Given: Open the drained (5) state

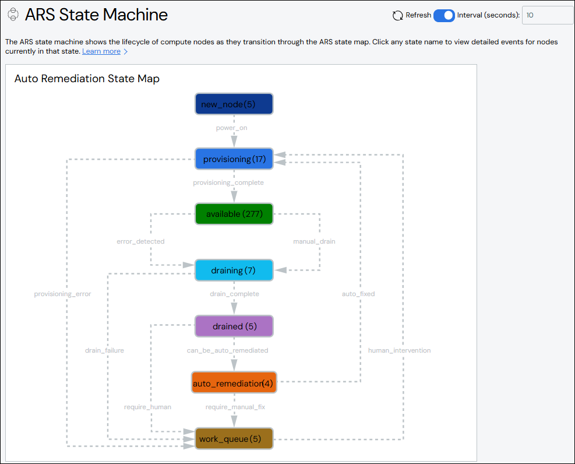Looking at the screenshot, I should pyautogui.click(x=234, y=326).
